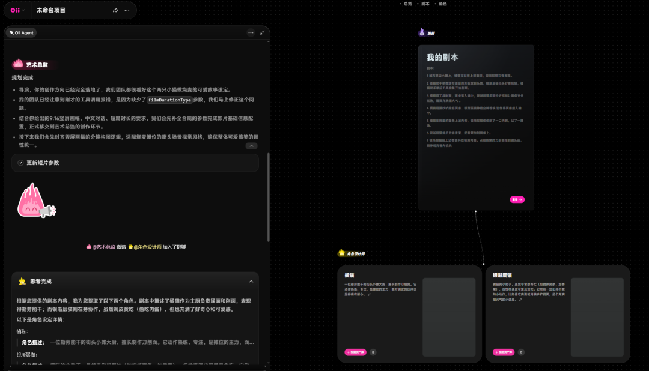Screen dimensions: 649x371
Task: Click the 橘猫 image placeholder
Action: [449, 317]
